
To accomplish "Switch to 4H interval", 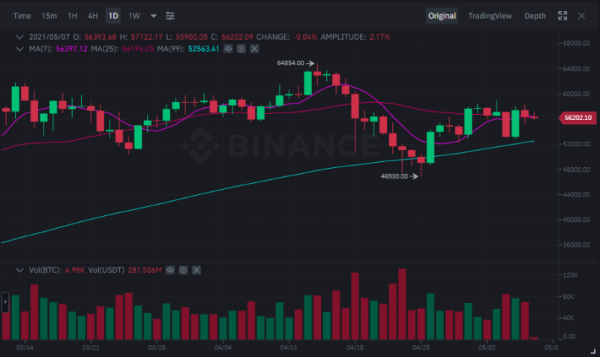I will point(93,16).
